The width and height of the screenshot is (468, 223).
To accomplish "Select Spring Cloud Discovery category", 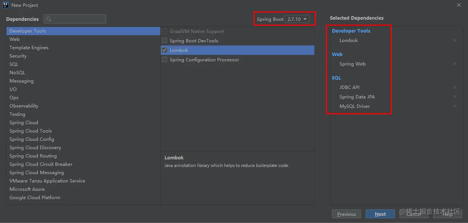I will click(83, 148).
